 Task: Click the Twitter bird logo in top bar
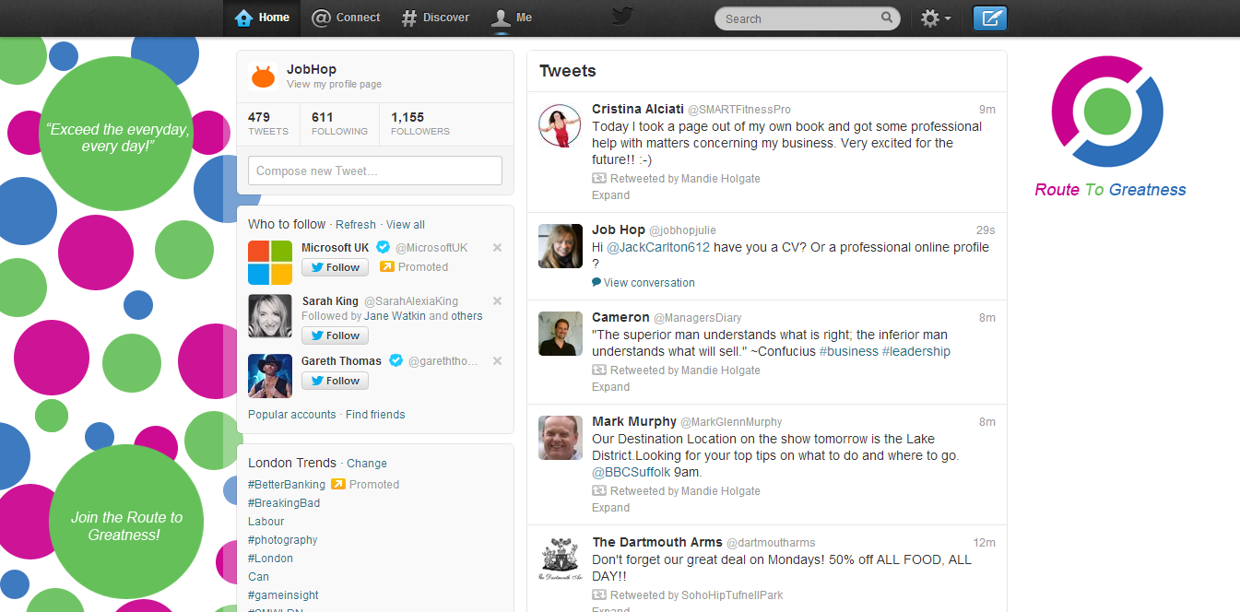[622, 17]
